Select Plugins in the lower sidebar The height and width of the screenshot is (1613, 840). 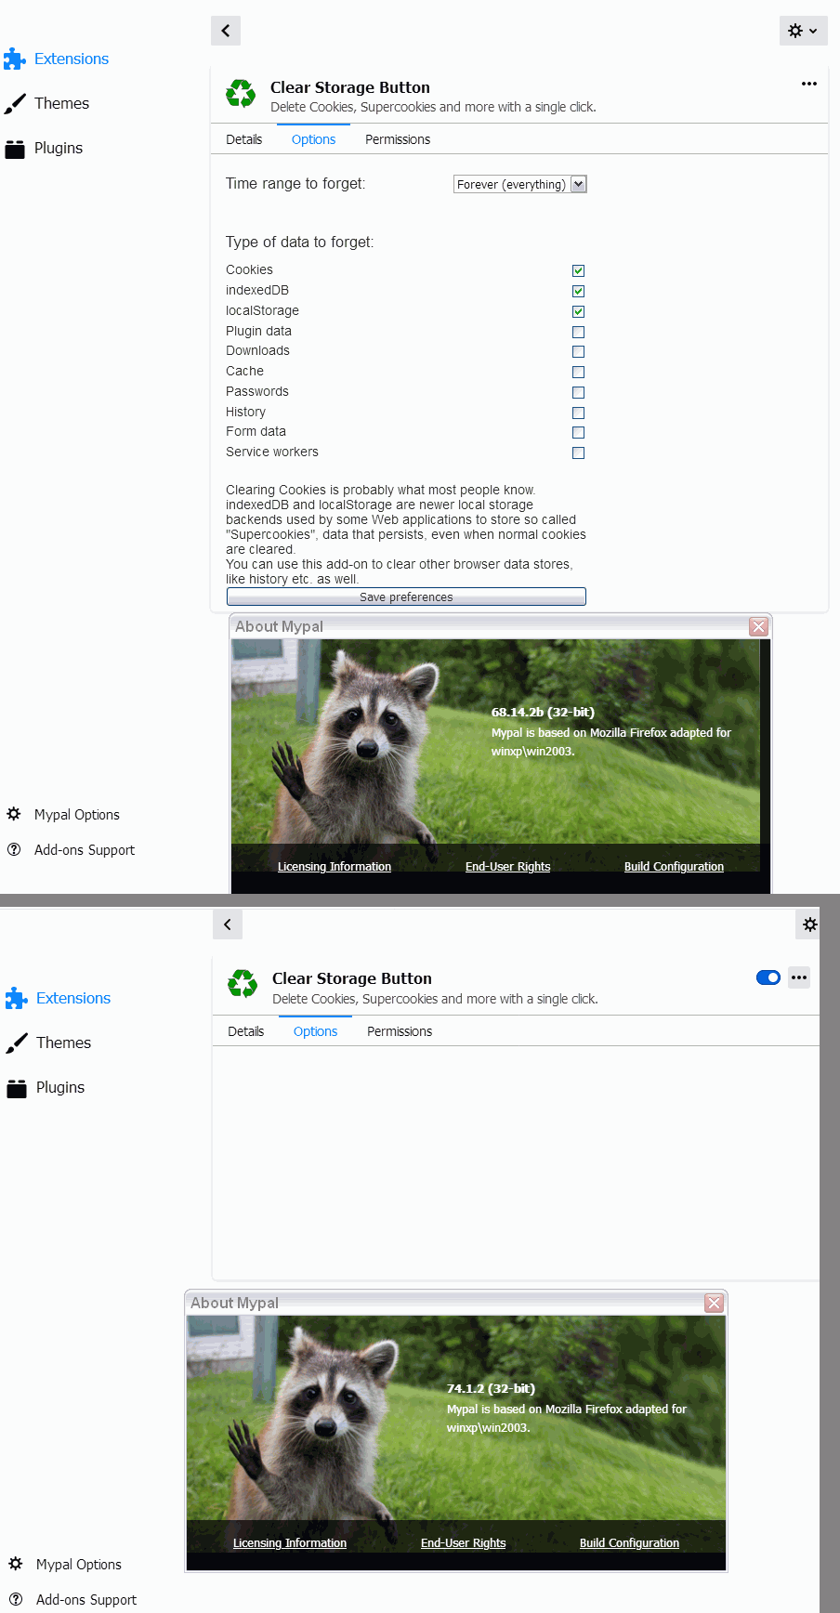coord(59,1087)
